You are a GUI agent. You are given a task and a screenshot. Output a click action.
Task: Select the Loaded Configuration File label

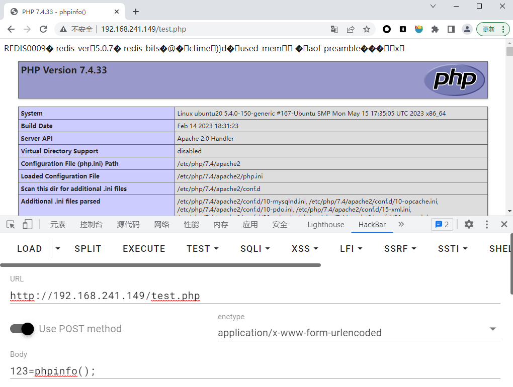[x=60, y=176]
